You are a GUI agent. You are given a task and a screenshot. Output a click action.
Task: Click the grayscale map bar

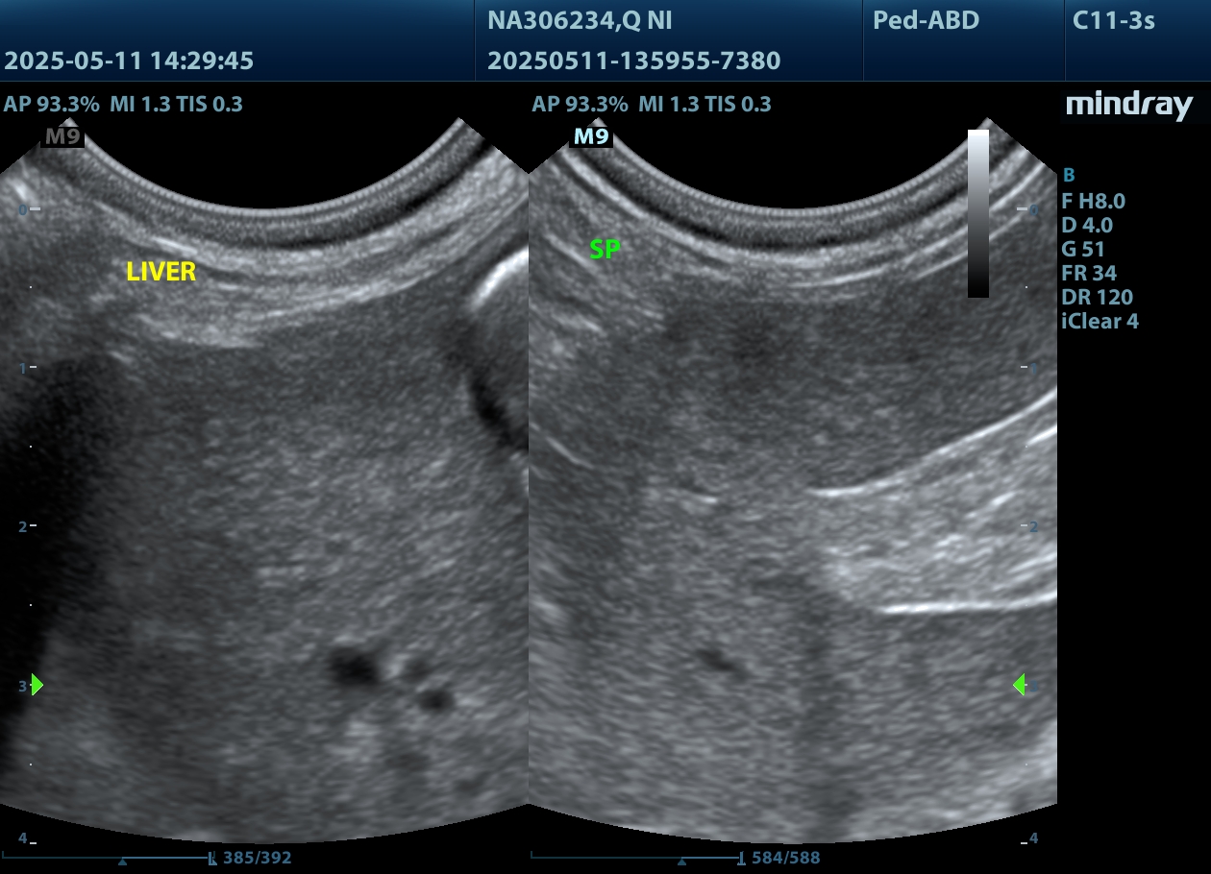pyautogui.click(x=977, y=213)
